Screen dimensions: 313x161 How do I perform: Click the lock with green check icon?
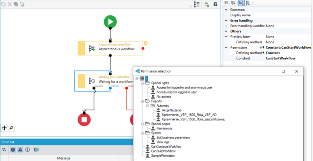click(x=207, y=4)
